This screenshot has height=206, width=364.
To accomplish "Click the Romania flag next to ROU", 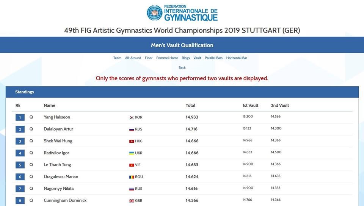I will (x=132, y=177).
